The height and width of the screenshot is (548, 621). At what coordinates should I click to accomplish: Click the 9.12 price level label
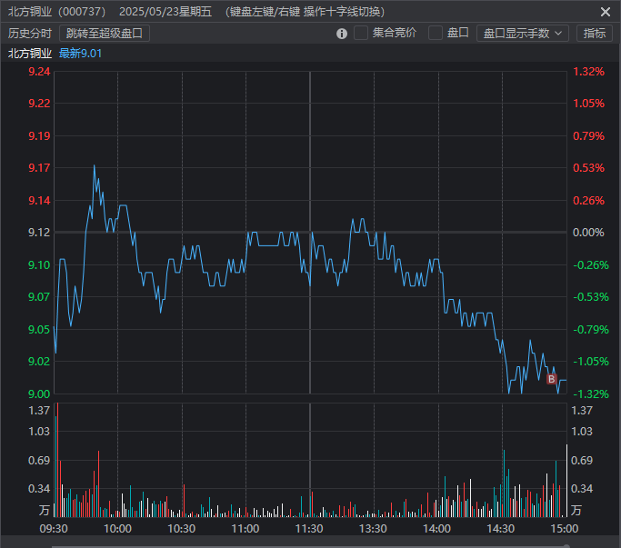[x=39, y=233]
